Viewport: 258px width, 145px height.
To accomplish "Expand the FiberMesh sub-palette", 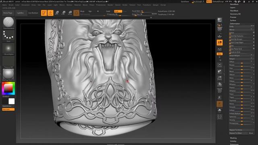I will click(x=234, y=11).
